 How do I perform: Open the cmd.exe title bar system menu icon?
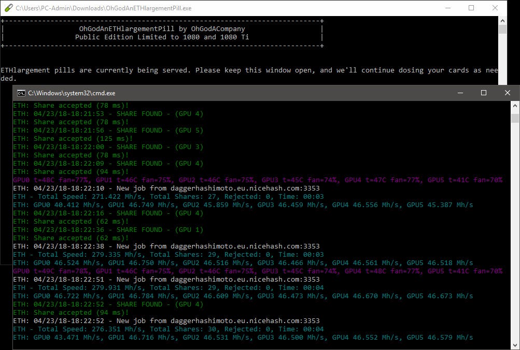(x=21, y=93)
